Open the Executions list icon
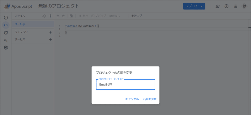The image size is (251, 115). (x=6, y=40)
